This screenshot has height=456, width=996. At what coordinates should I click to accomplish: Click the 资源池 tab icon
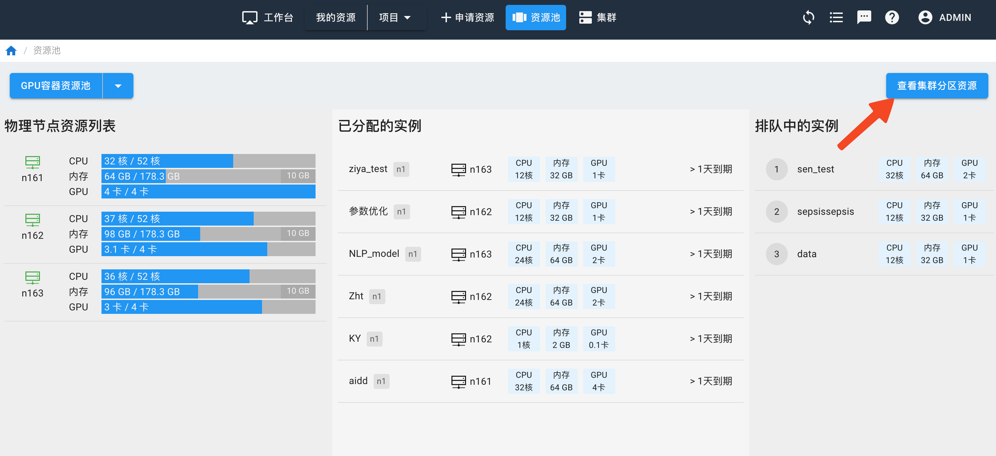pyautogui.click(x=519, y=17)
